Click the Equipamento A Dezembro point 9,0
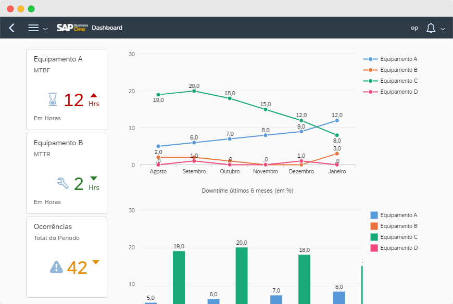 (301, 131)
